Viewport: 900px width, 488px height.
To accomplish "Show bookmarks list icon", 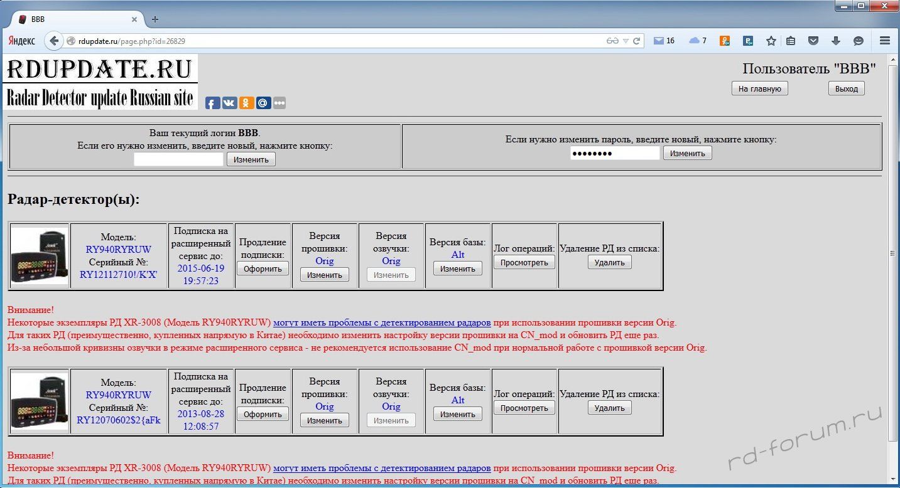I will point(791,41).
